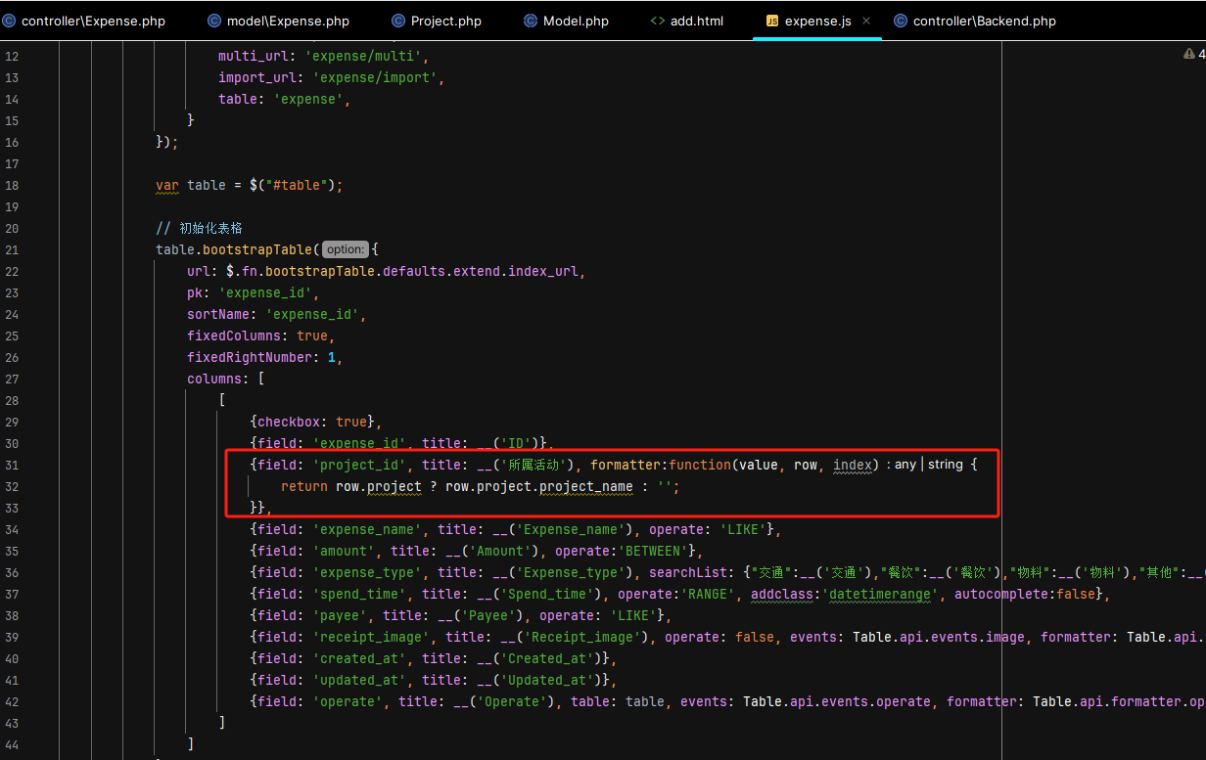The image size is (1206, 760).
Task: Click line number 31 in the gutter
Action: coord(12,465)
